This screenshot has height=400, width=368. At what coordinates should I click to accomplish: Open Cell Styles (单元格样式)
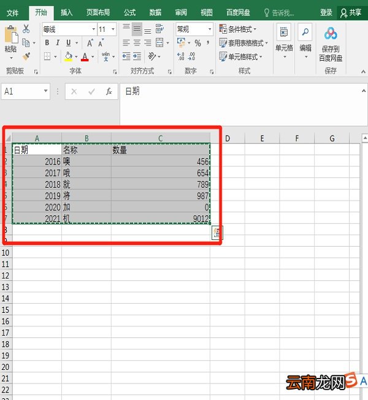coord(241,56)
